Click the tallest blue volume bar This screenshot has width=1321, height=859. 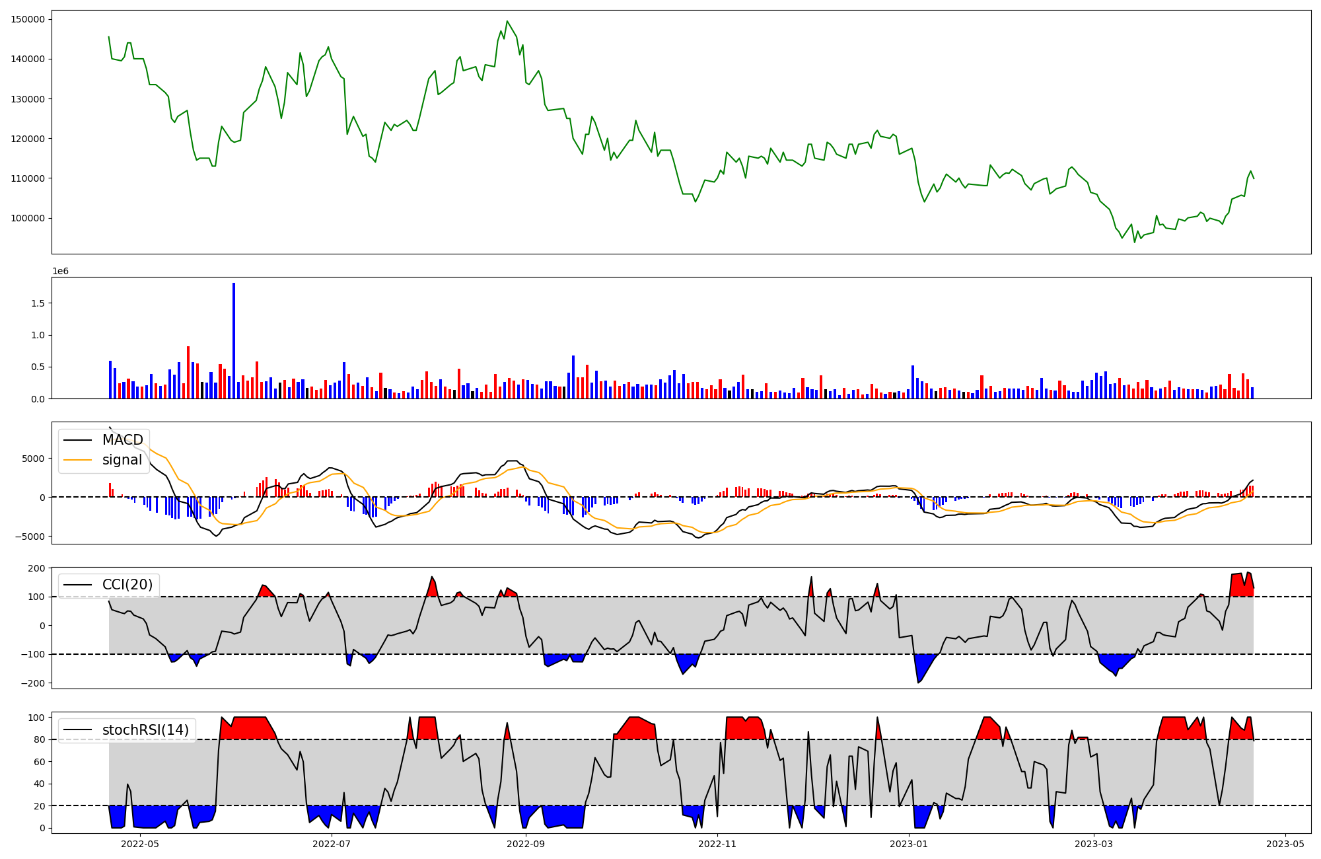click(234, 340)
